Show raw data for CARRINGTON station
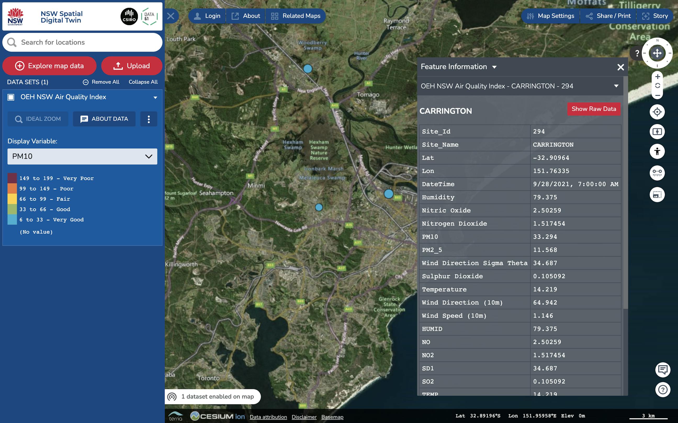Viewport: 678px width, 423px height. 594,109
